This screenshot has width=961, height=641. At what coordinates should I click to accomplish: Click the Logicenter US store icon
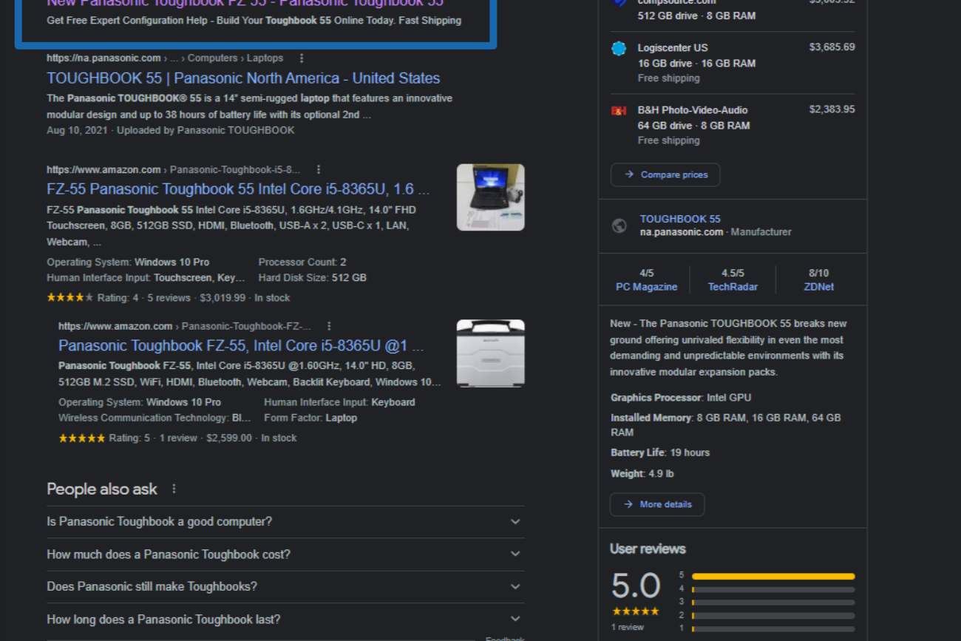pyautogui.click(x=619, y=48)
